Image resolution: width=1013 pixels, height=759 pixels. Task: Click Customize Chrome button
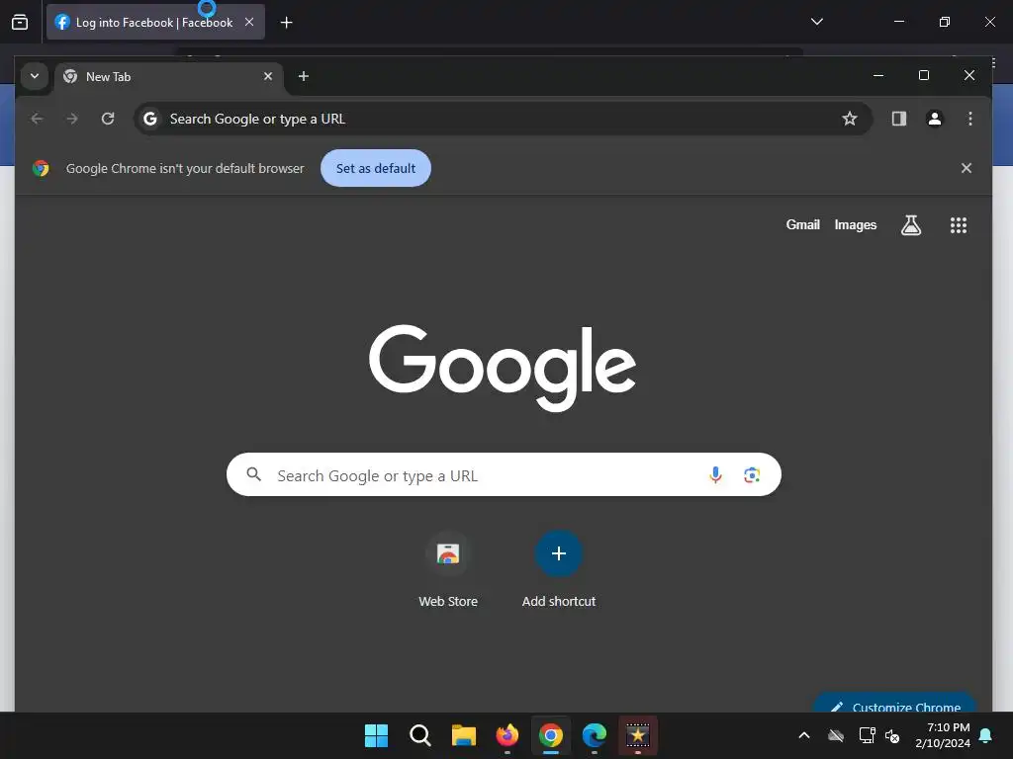coord(894,703)
